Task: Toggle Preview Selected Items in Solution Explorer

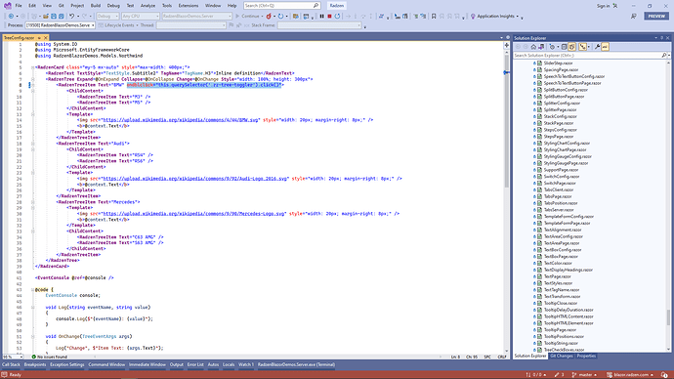Action: tap(605, 47)
